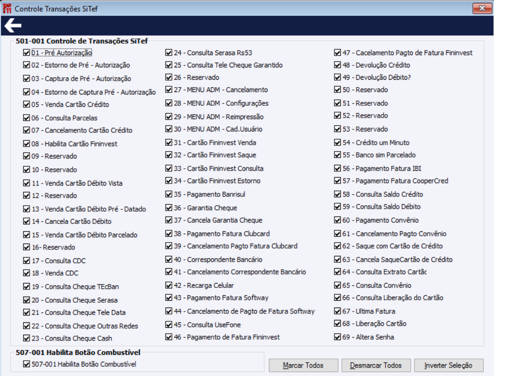The width and height of the screenshot is (532, 376).
Task: Toggle 20 - Consulta Cheque Serasa
Action: [x=27, y=300]
